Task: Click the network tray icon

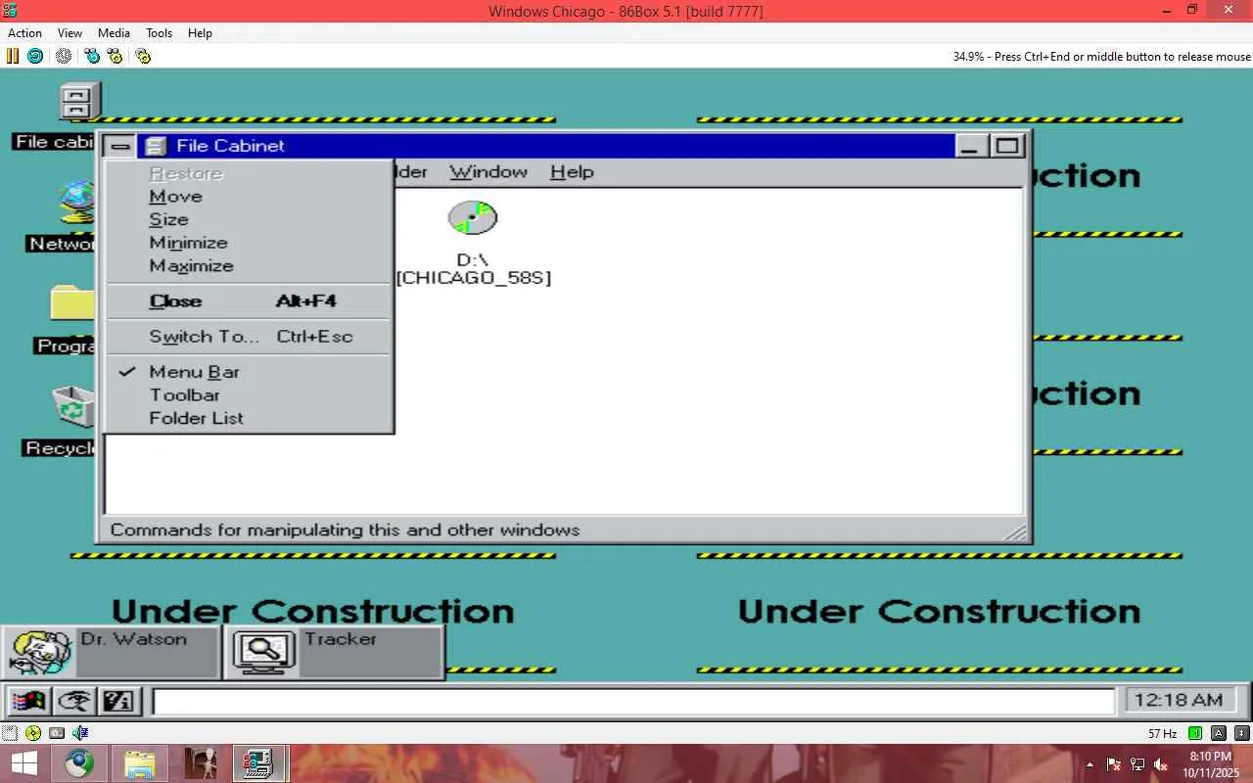Action: (1137, 764)
